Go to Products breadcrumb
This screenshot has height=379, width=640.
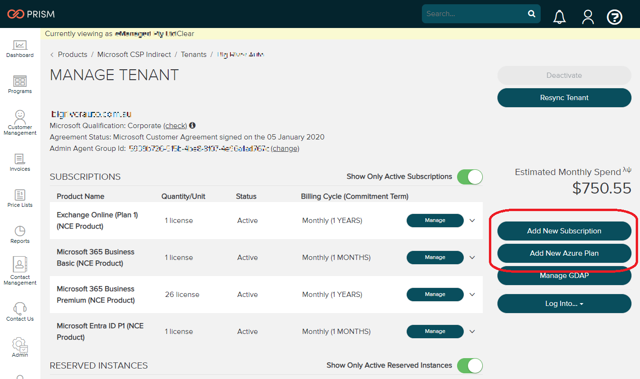(x=73, y=55)
